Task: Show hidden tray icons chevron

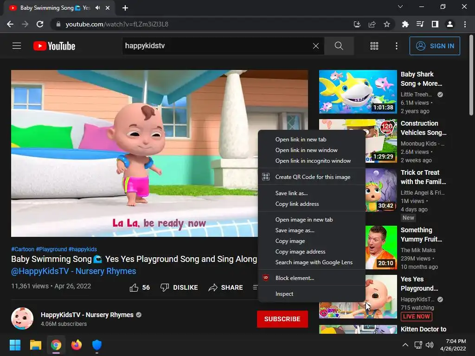Action: click(x=405, y=345)
